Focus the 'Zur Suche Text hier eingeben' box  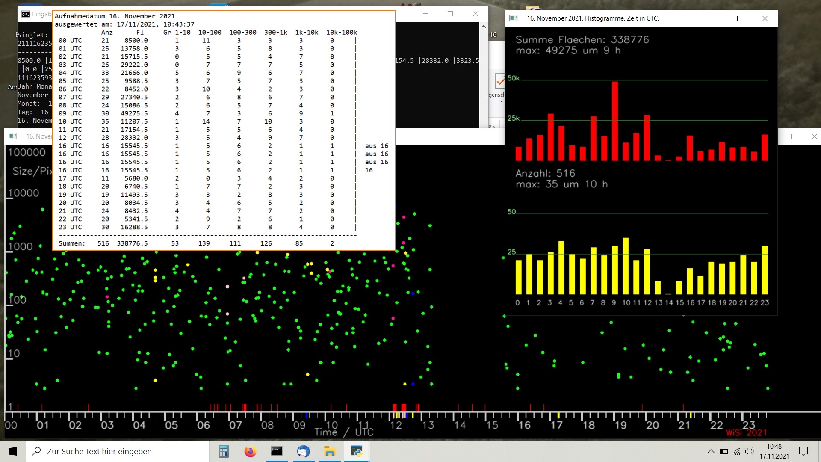(118, 451)
